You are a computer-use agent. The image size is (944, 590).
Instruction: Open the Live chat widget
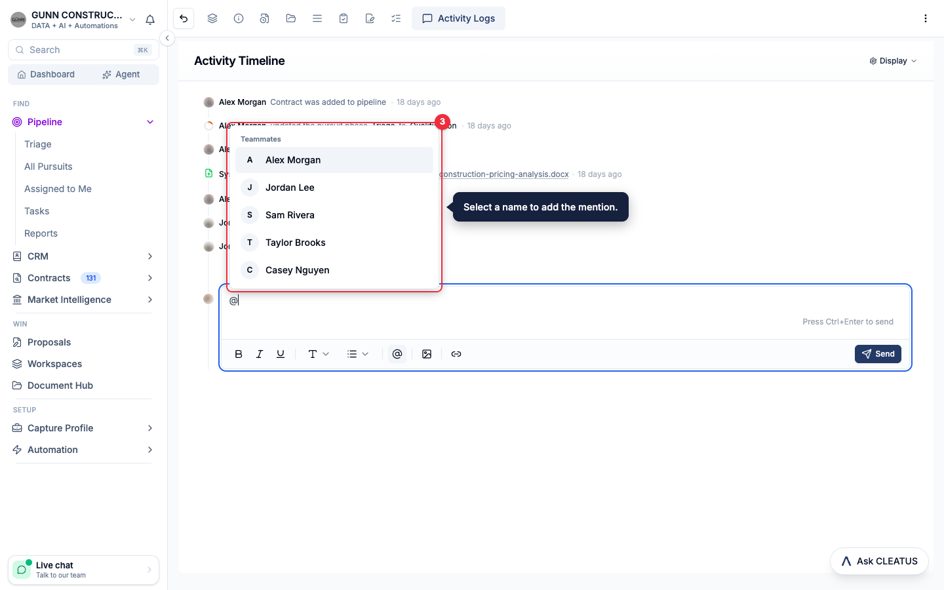[x=84, y=570]
